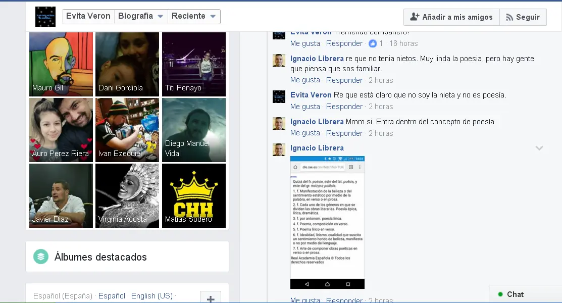The width and height of the screenshot is (562, 303).
Task: Switch language to English (US)
Action: (x=152, y=296)
